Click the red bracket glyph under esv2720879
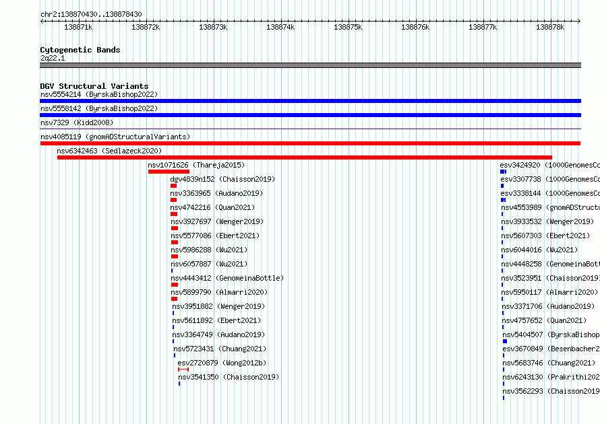This screenshot has width=600, height=424. (x=183, y=369)
